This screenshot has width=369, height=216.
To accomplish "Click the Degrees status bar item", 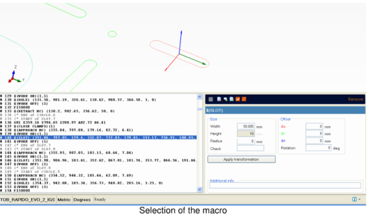I will 82,200.
